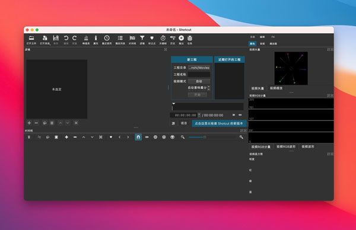Switch to the 项目 tab
Screen dimensions: 356x230
pyautogui.click(x=184, y=123)
